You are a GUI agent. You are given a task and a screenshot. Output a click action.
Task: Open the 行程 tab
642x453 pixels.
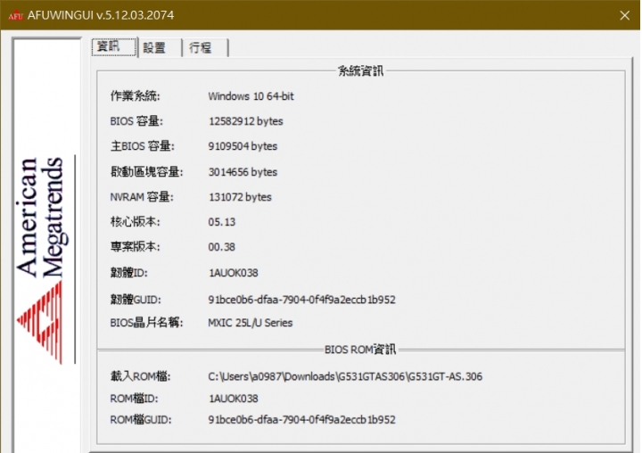click(x=204, y=48)
